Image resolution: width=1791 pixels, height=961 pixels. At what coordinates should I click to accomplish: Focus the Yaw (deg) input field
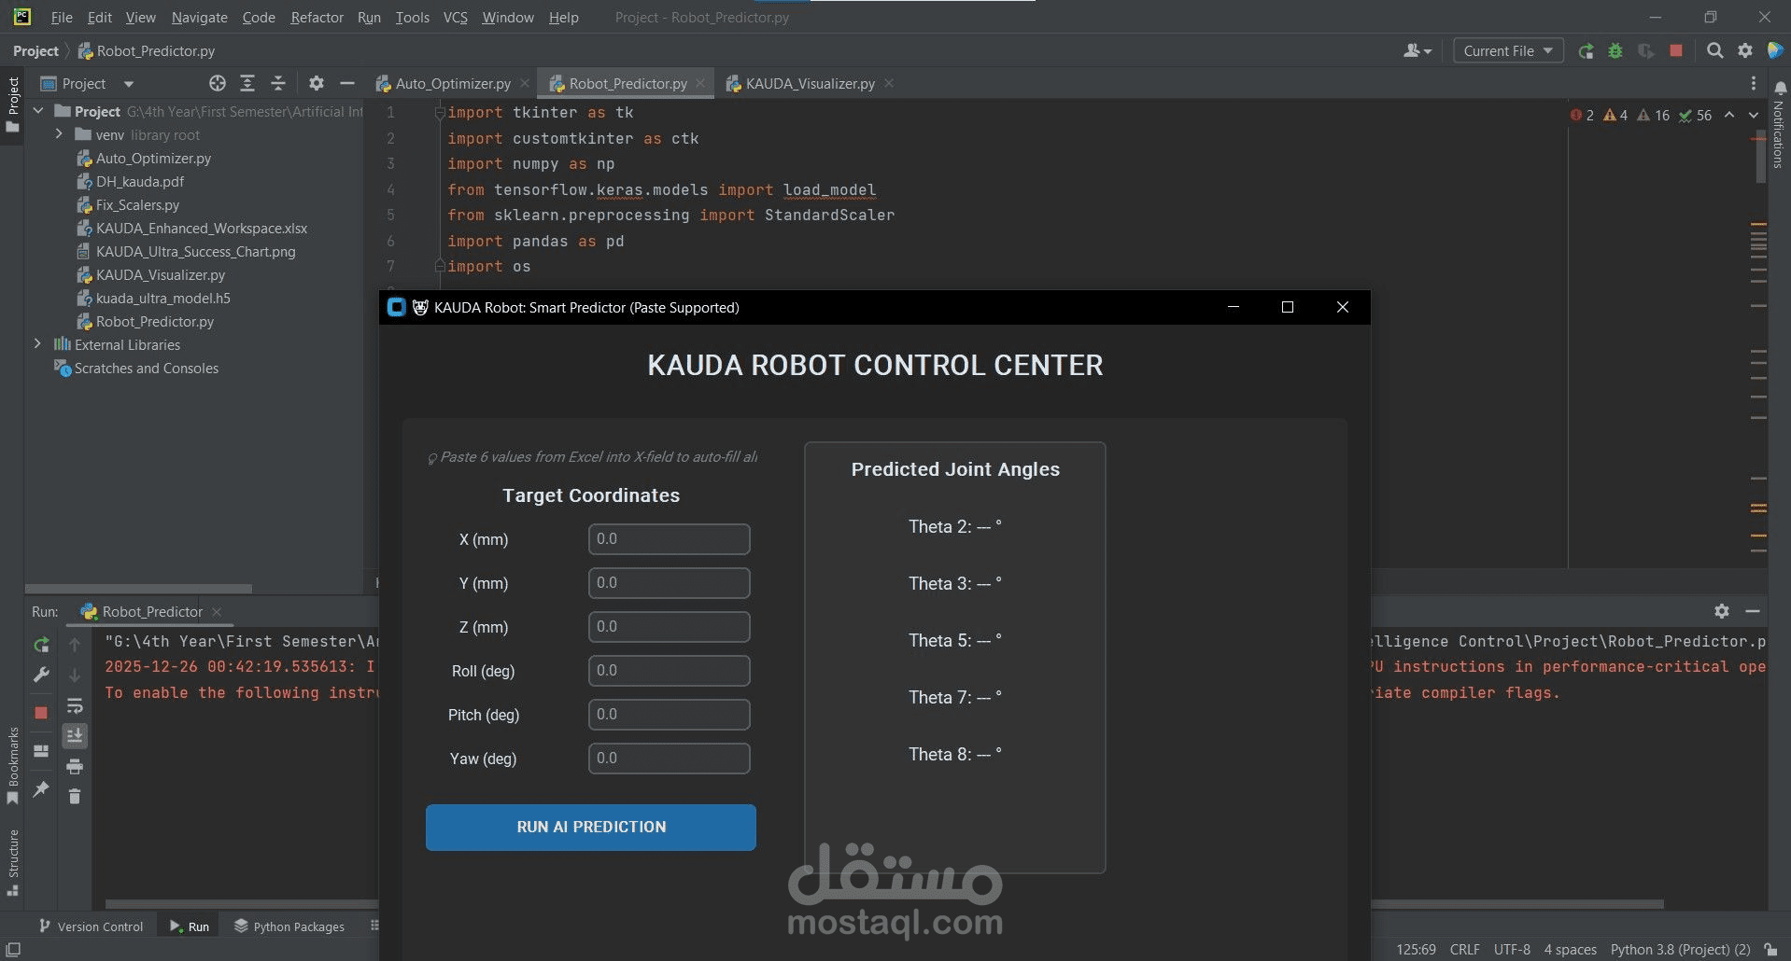coord(669,758)
